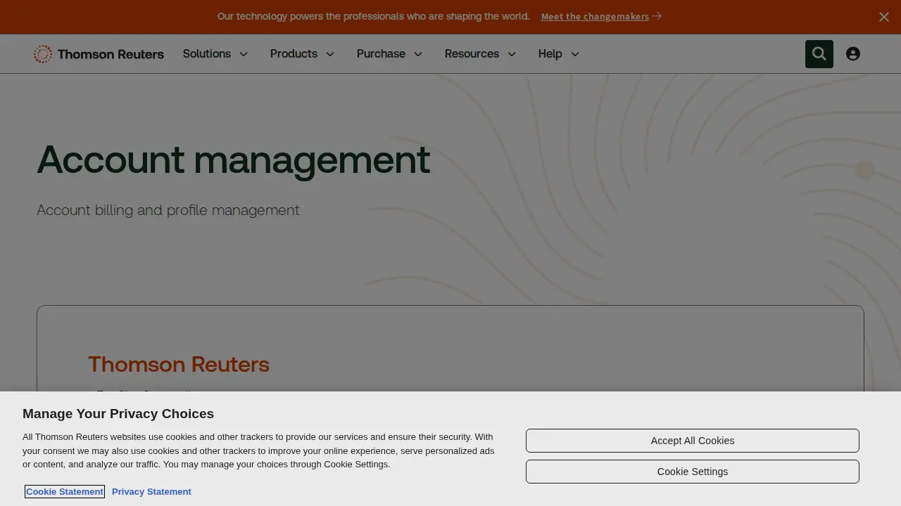This screenshot has width=901, height=506.
Task: Click the Manage Your Privacy Choices title
Action: tap(118, 413)
